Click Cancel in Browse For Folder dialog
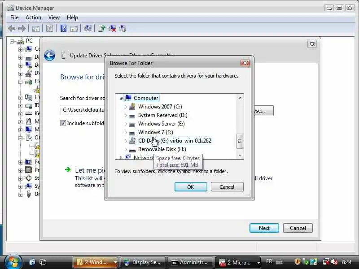359x269 pixels. (x=227, y=187)
